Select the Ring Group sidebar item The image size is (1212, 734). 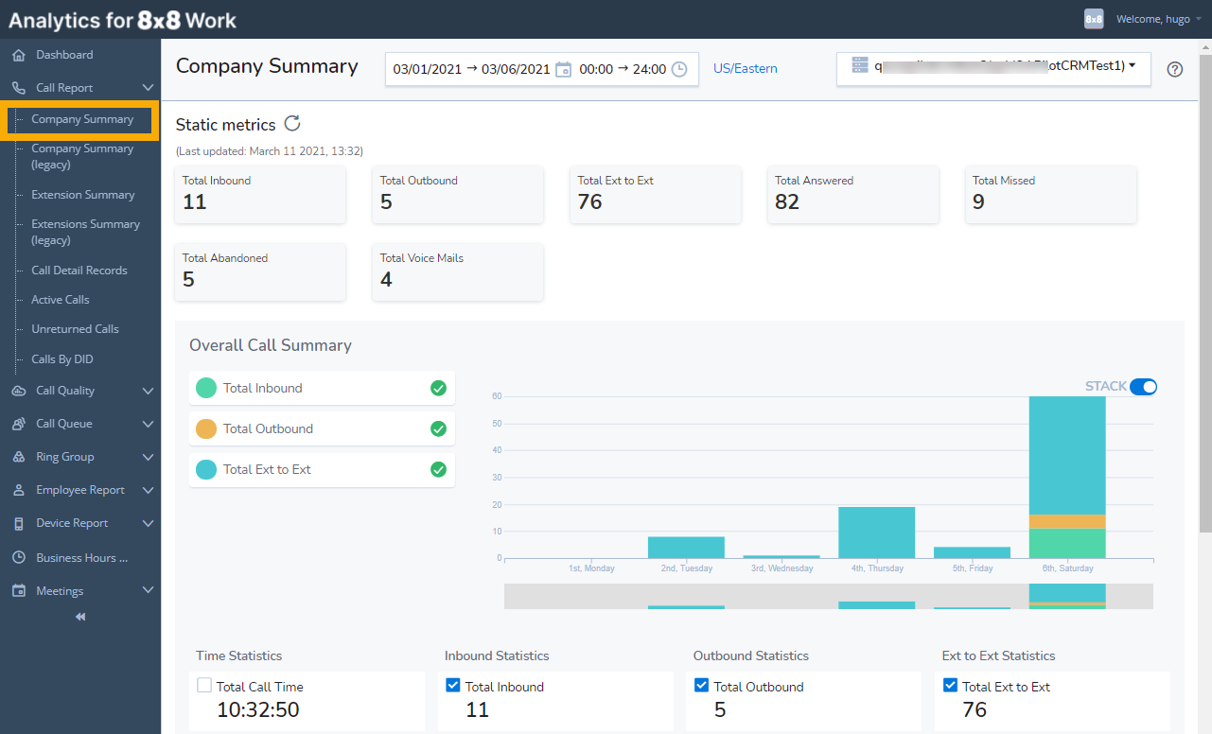(61, 457)
